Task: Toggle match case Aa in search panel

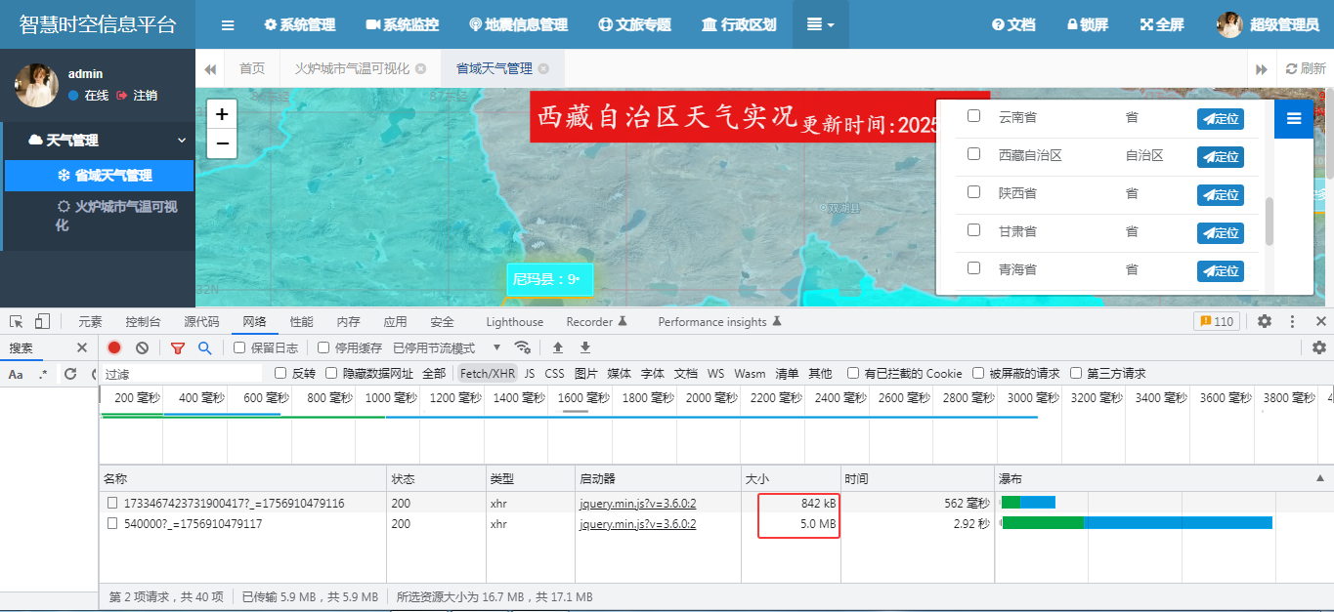Action: (16, 374)
